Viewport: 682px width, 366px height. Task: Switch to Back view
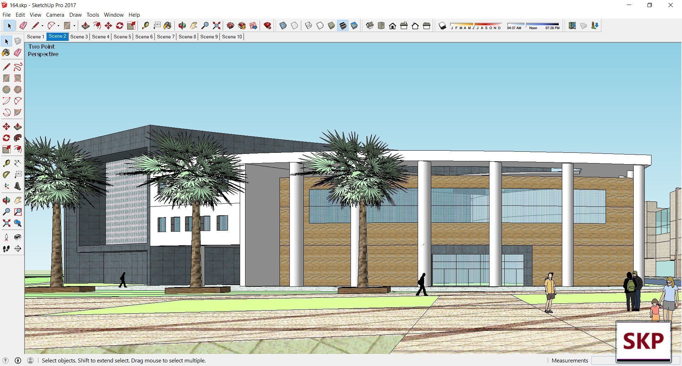(415, 26)
